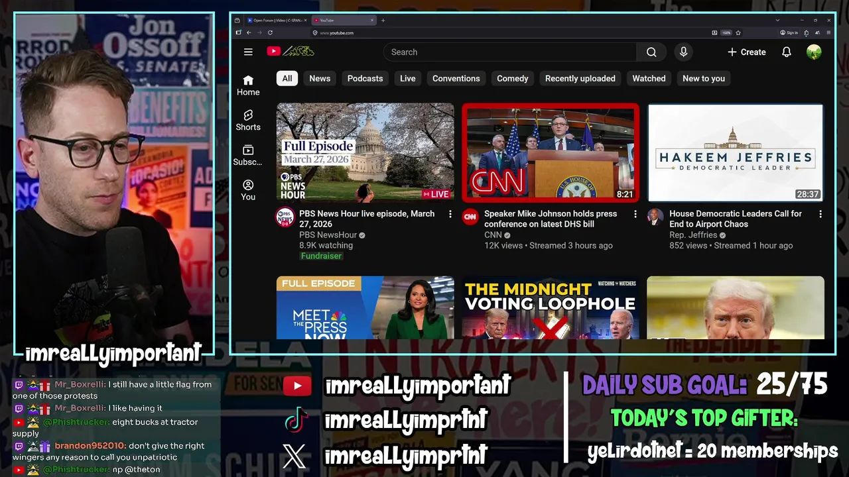Select the News filter chip
Viewport: 849px width, 477px height.
pyautogui.click(x=320, y=78)
